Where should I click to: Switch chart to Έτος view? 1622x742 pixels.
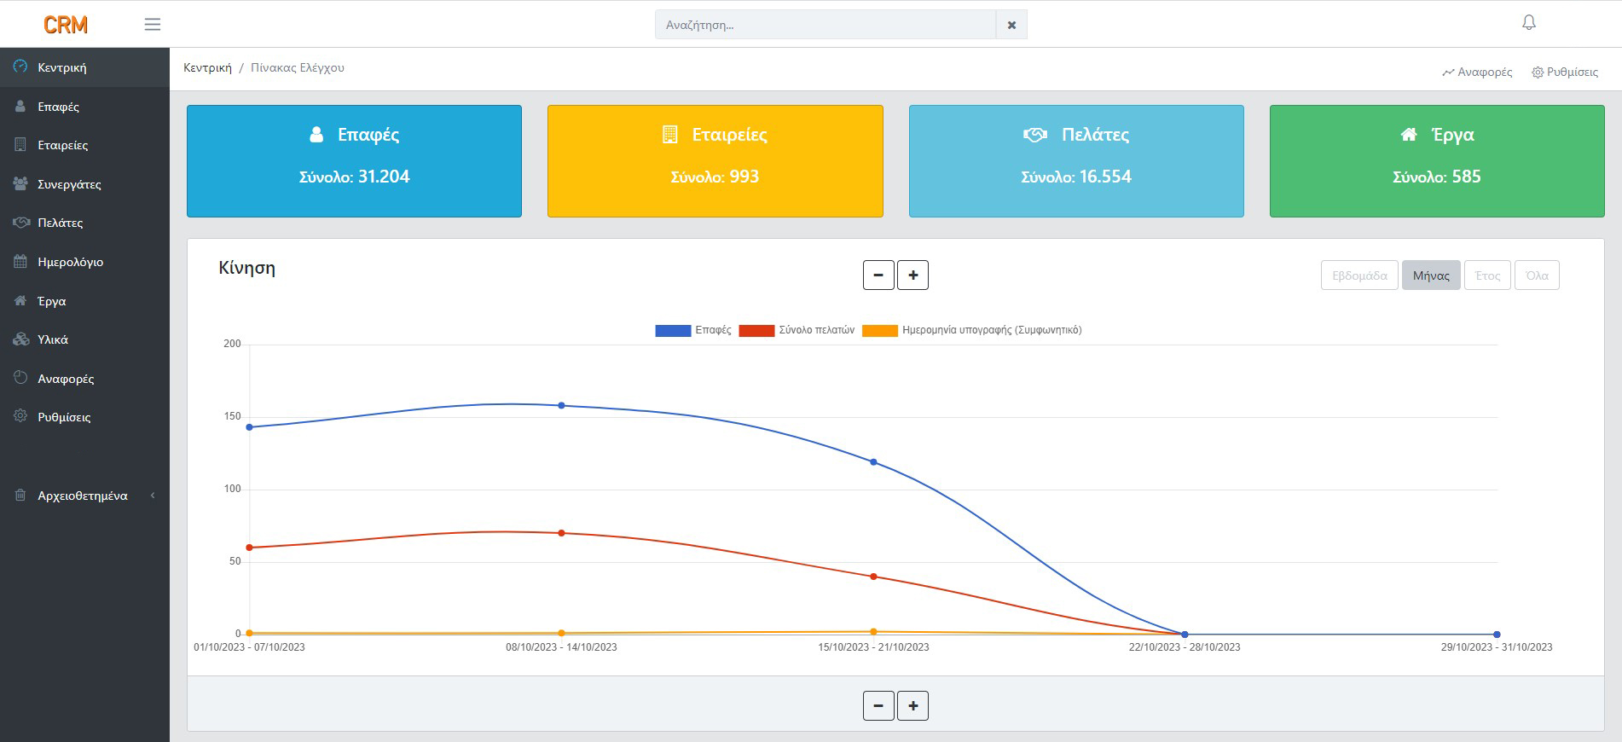[1487, 275]
